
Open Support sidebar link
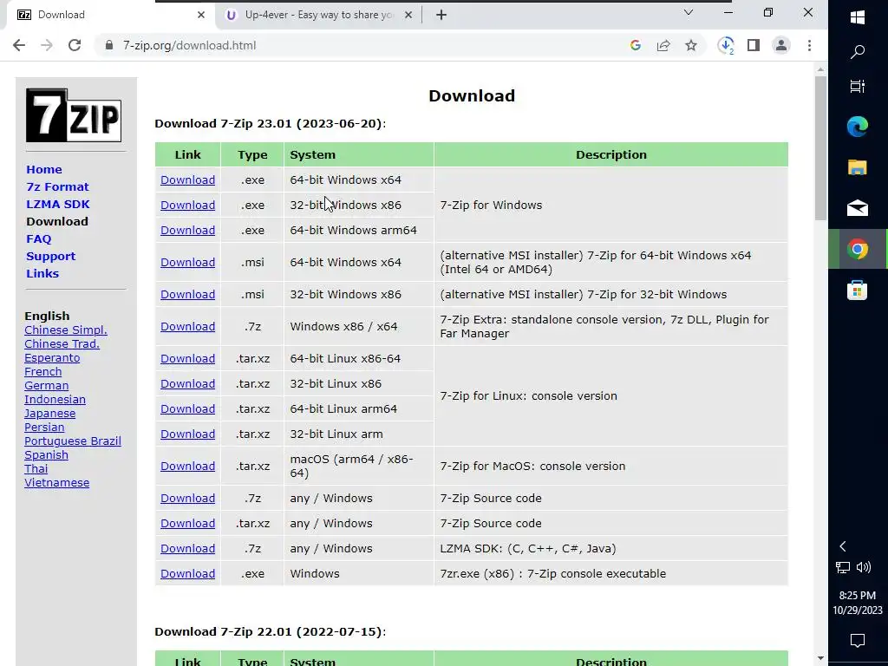click(50, 256)
